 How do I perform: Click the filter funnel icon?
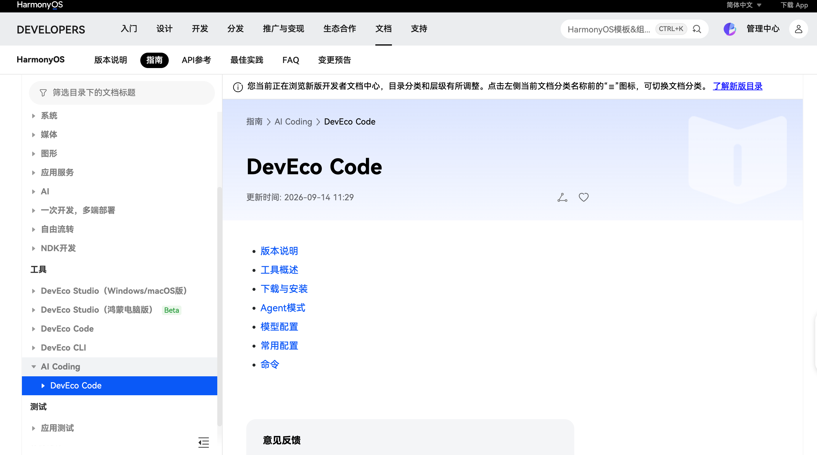point(43,93)
